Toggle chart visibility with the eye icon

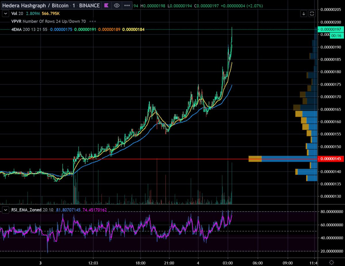[116, 5]
